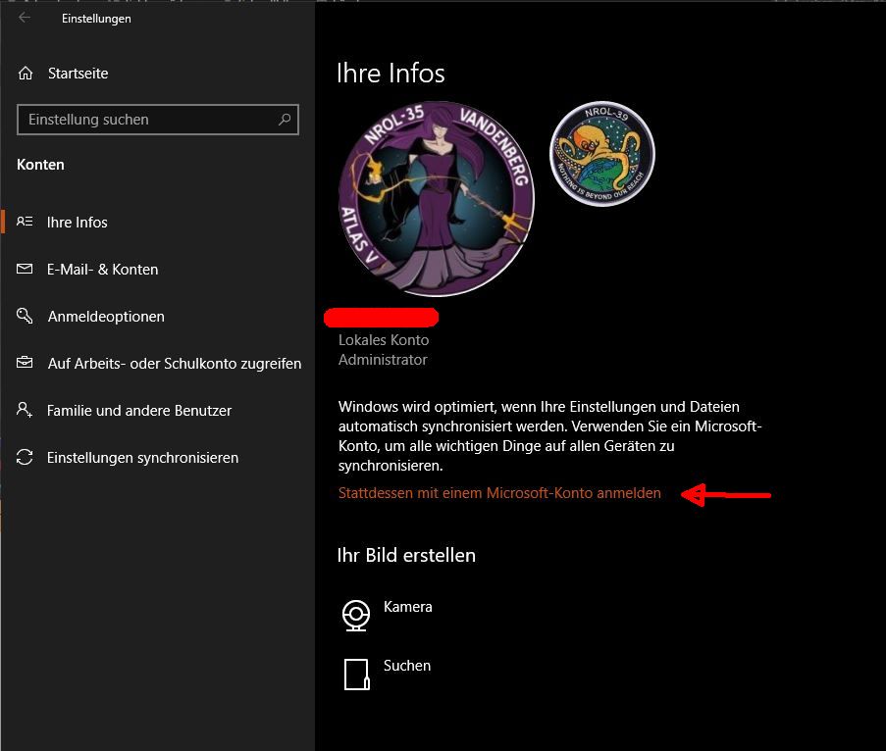The image size is (886, 751).
Task: Click the back arrow in Einstellungen header
Action: click(25, 18)
